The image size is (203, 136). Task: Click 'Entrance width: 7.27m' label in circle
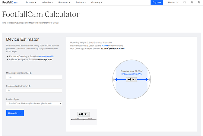pyautogui.click(x=132, y=74)
